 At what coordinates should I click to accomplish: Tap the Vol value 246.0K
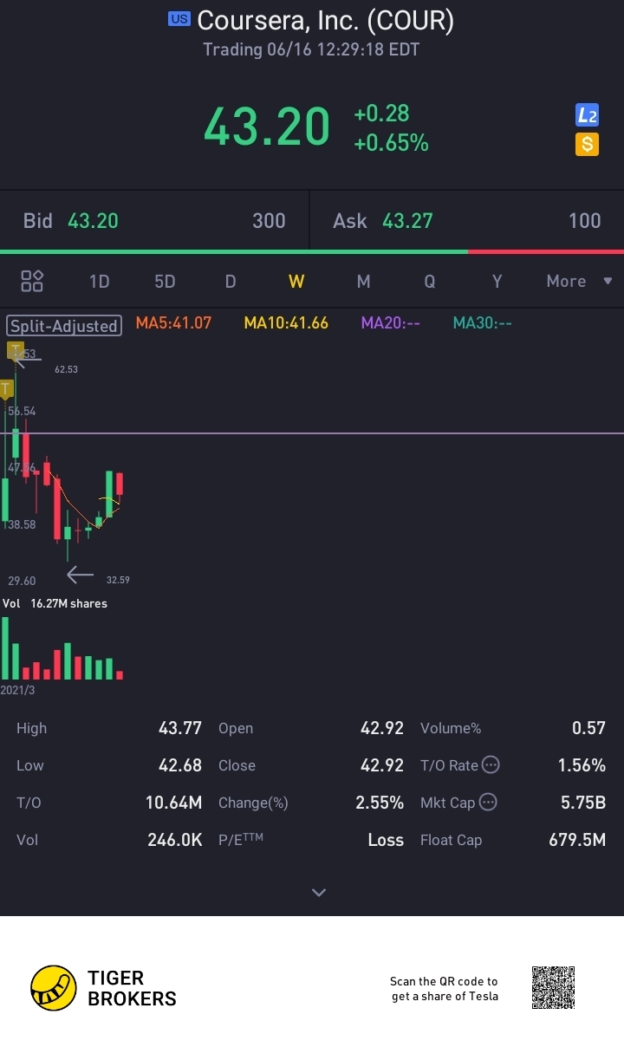coord(173,840)
